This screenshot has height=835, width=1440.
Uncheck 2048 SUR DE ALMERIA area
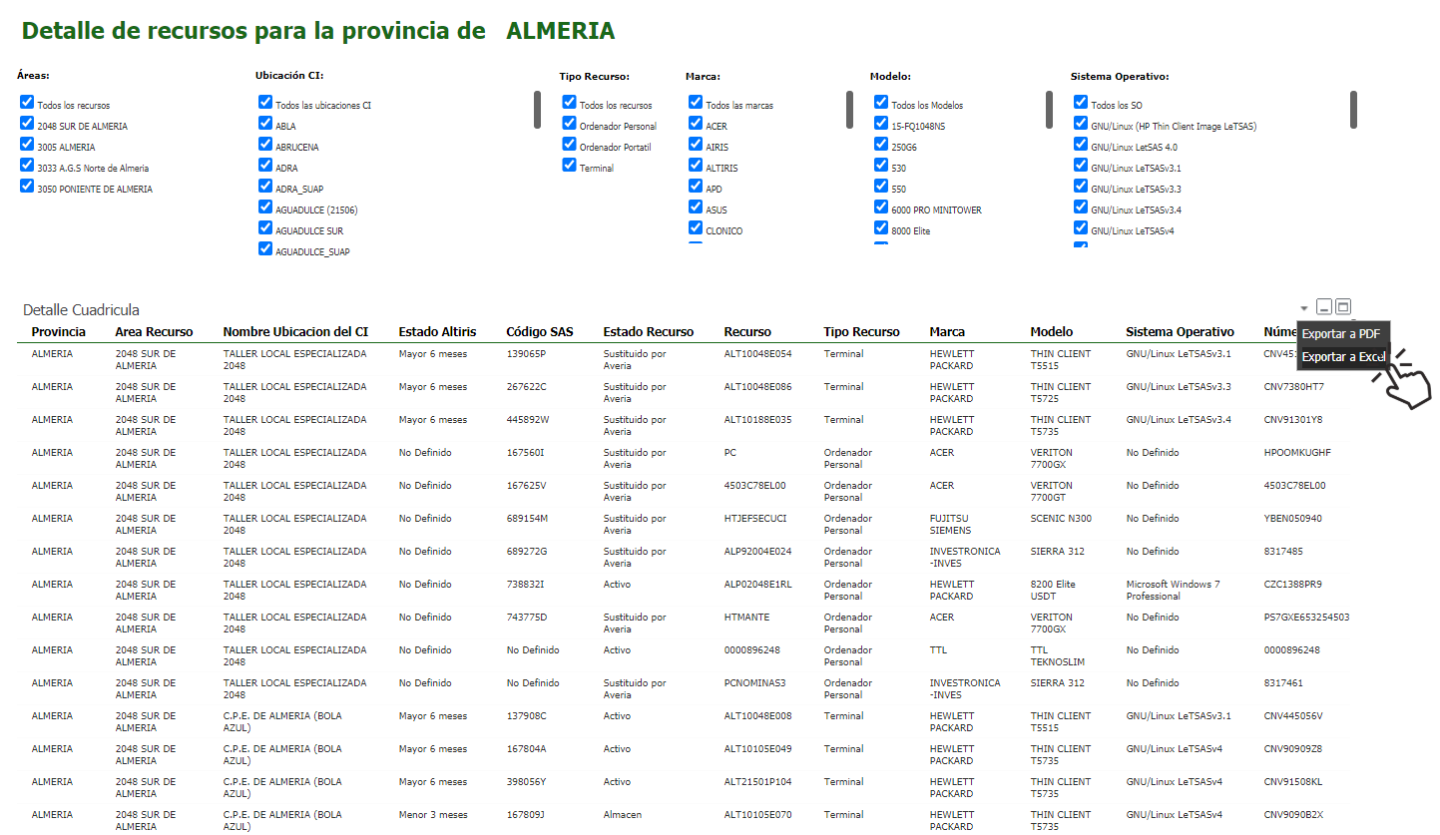tap(27, 123)
